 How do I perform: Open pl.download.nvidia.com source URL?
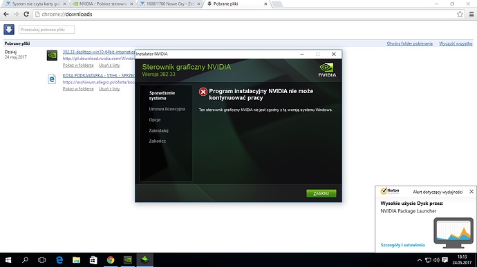coord(99,59)
